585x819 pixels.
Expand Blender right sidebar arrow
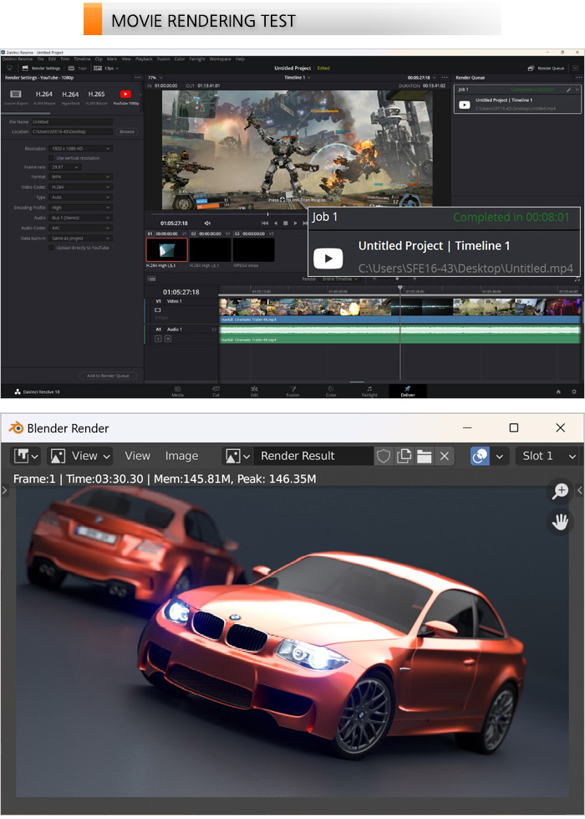coord(580,490)
